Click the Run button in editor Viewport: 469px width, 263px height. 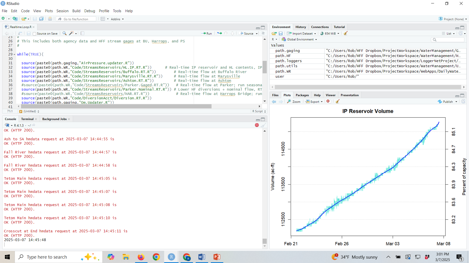(207, 33)
